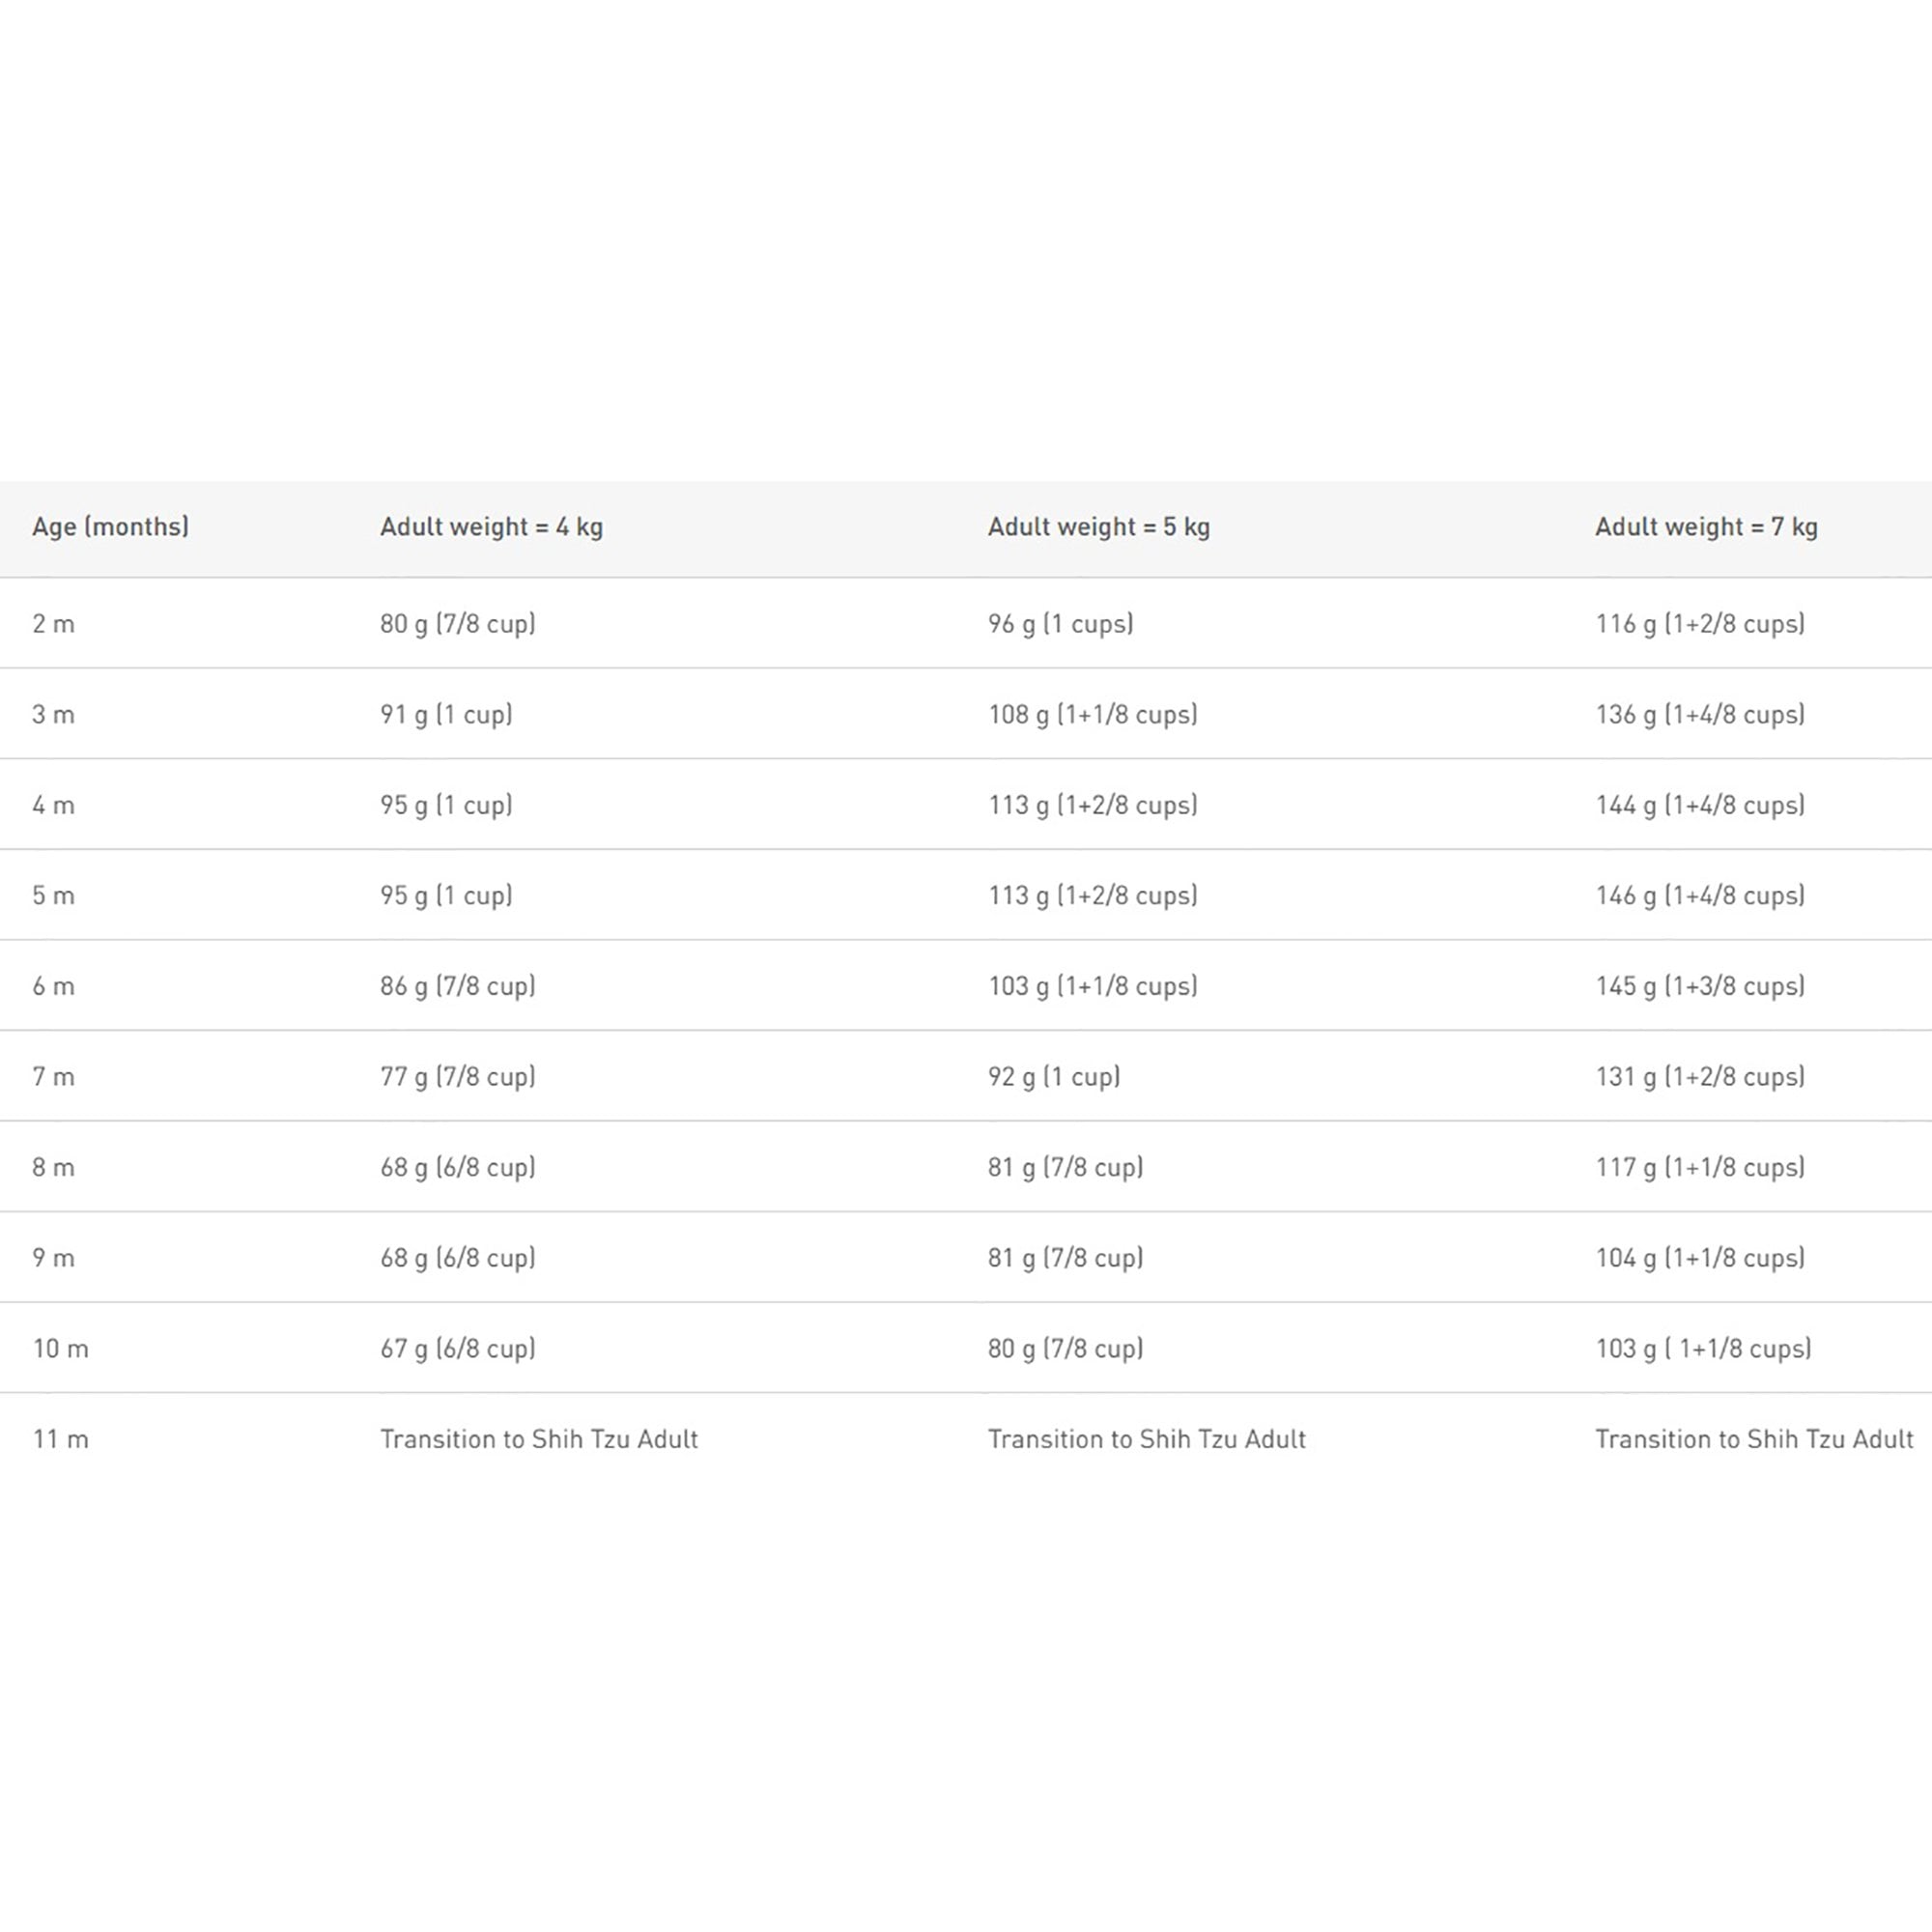This screenshot has height=1932, width=1932.
Task: Click the '144 g (1+4/8 cups)' cell
Action: tap(1699, 805)
